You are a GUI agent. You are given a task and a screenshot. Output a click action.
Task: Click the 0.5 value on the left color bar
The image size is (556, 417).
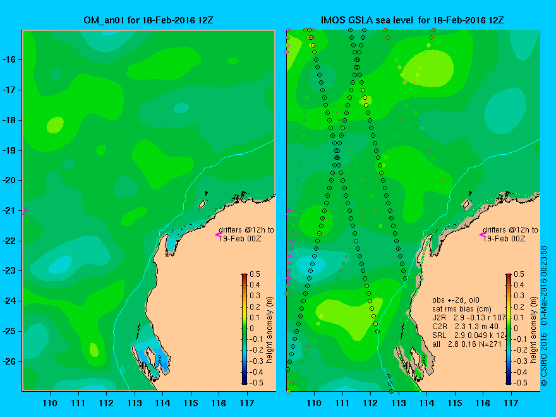click(255, 274)
